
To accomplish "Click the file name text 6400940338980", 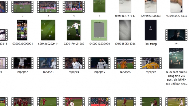I will [100, 44].
